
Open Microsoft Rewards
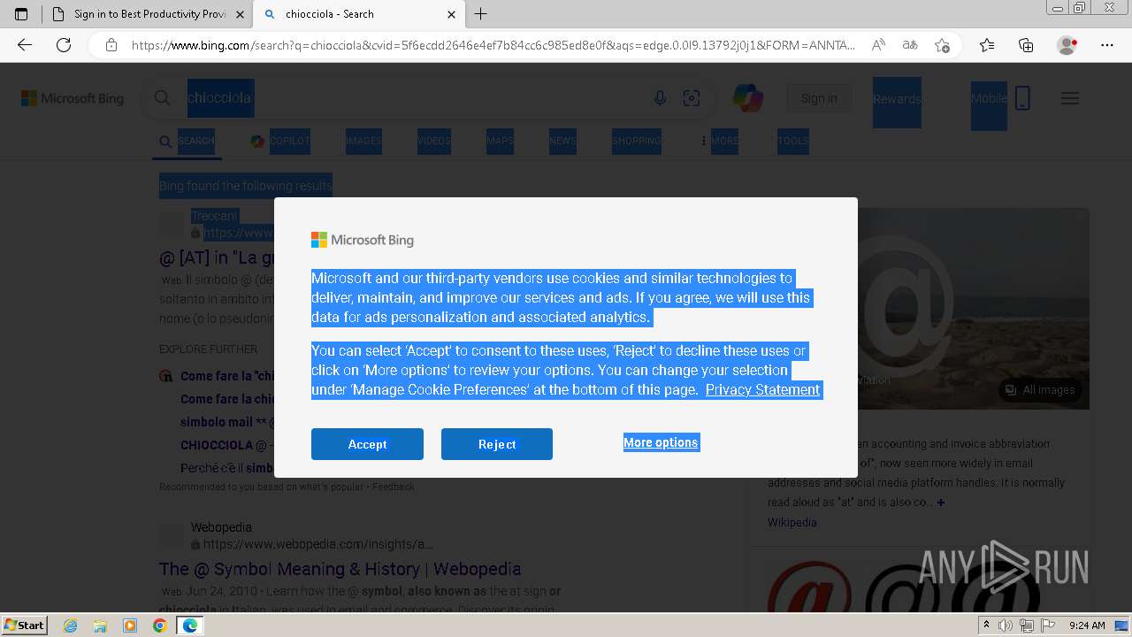[x=897, y=99]
